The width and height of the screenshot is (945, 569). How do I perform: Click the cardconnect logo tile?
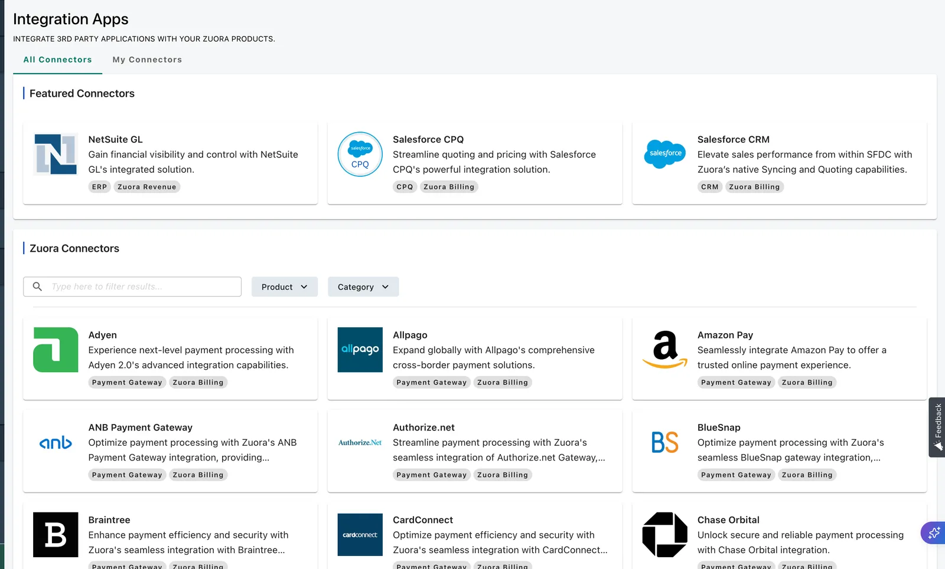pos(360,535)
